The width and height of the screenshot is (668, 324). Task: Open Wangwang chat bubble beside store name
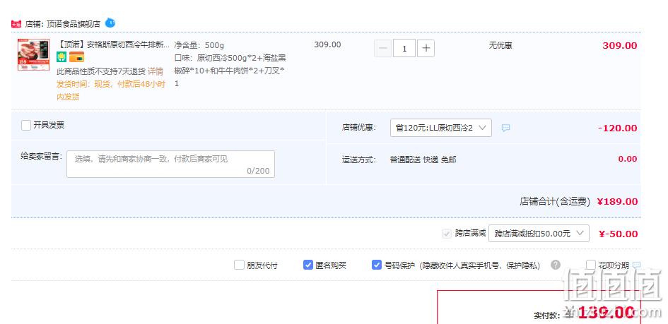click(110, 23)
